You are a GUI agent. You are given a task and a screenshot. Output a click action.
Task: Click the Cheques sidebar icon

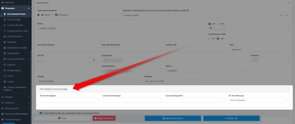click(x=5, y=65)
